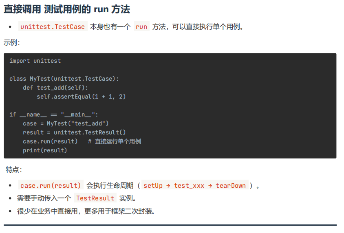Click the inline code 'TestResult'
This screenshot has height=233, width=344.
[x=95, y=198]
